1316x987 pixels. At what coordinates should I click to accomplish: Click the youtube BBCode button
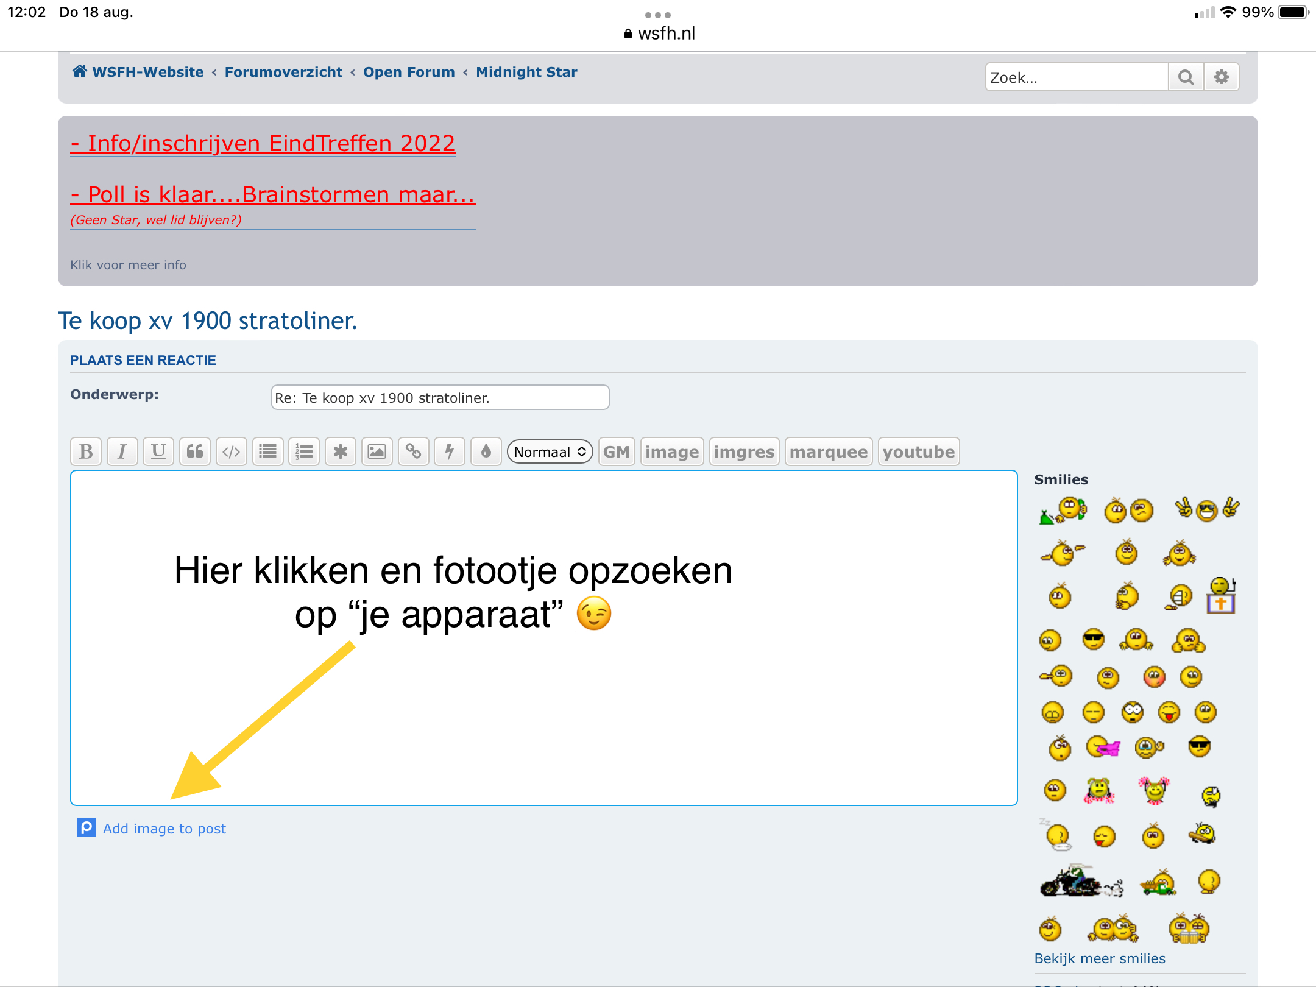click(x=918, y=451)
